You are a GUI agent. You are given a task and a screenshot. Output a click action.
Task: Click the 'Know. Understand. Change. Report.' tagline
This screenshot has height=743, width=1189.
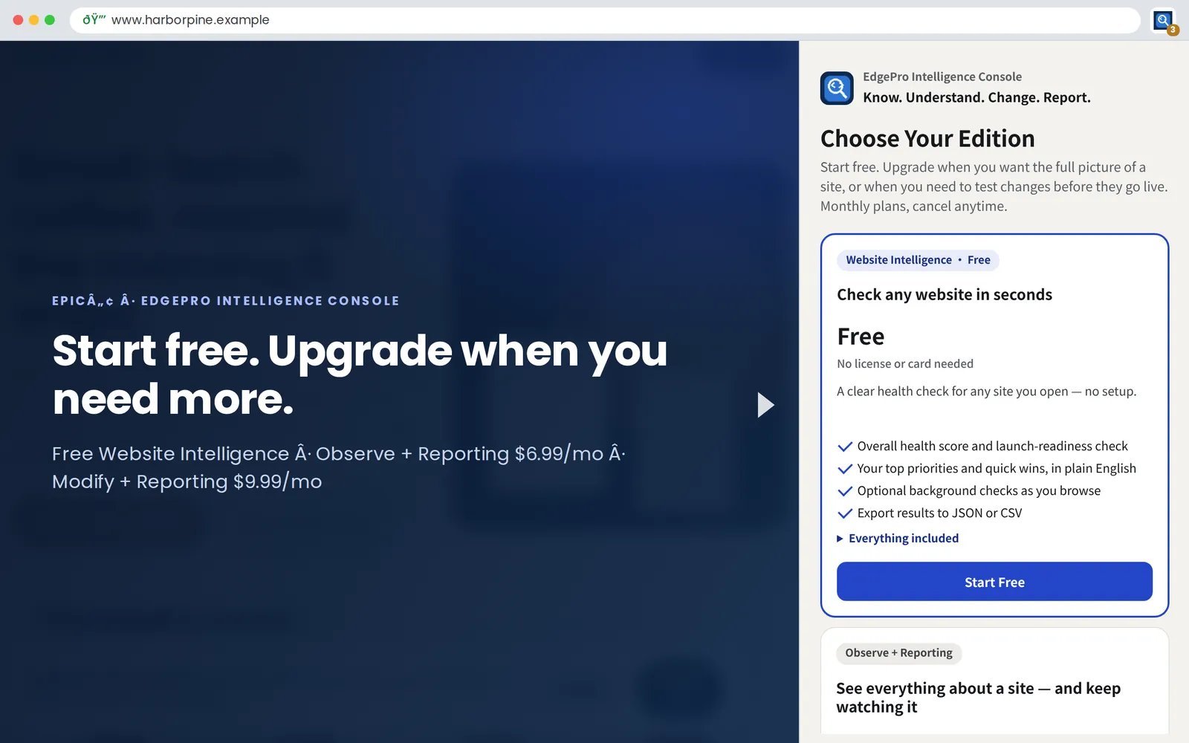[x=976, y=98]
